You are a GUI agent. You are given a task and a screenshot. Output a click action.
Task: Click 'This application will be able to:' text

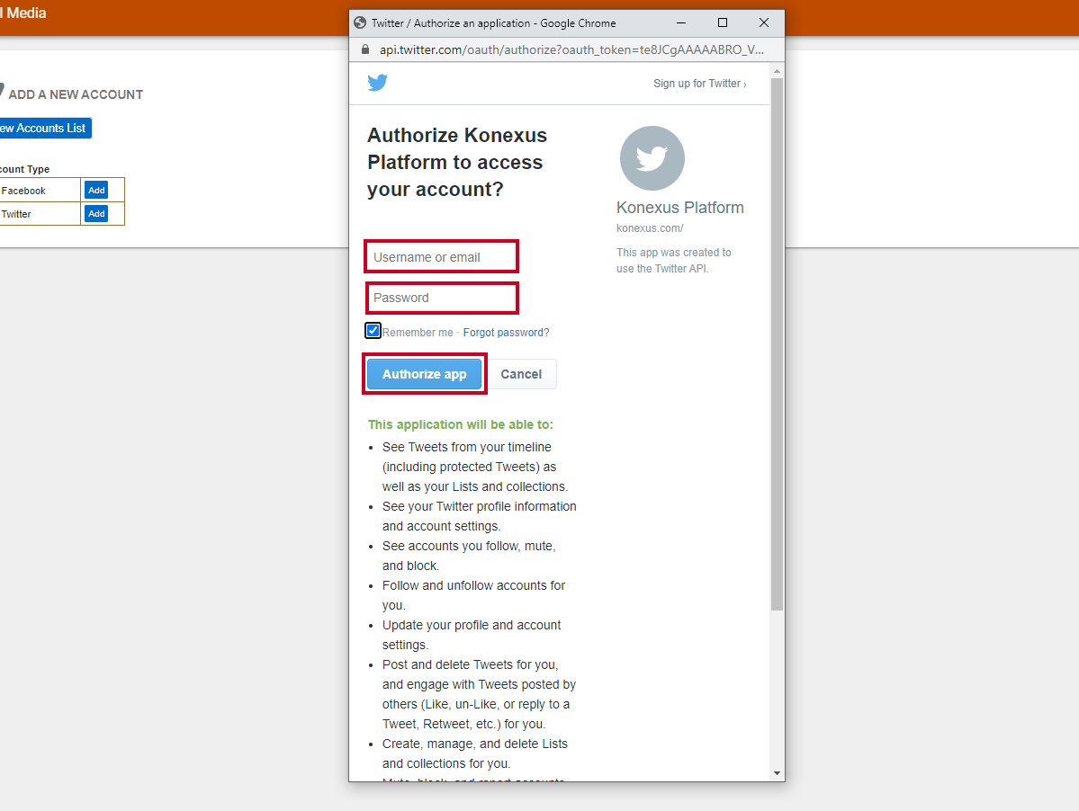(461, 424)
